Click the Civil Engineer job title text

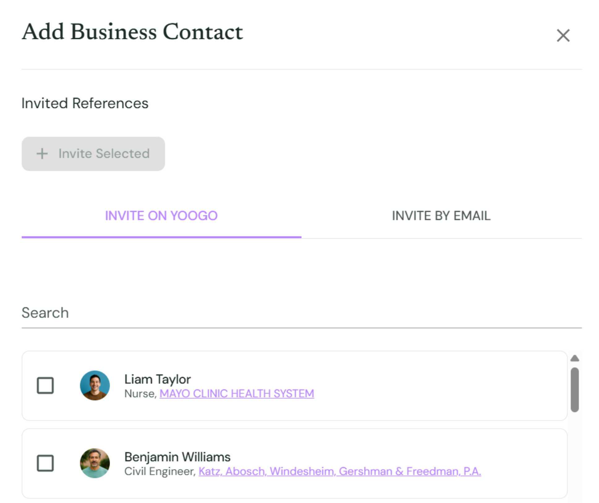(159, 471)
